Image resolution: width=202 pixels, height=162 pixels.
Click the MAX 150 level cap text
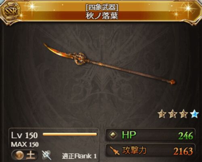pos(25,145)
